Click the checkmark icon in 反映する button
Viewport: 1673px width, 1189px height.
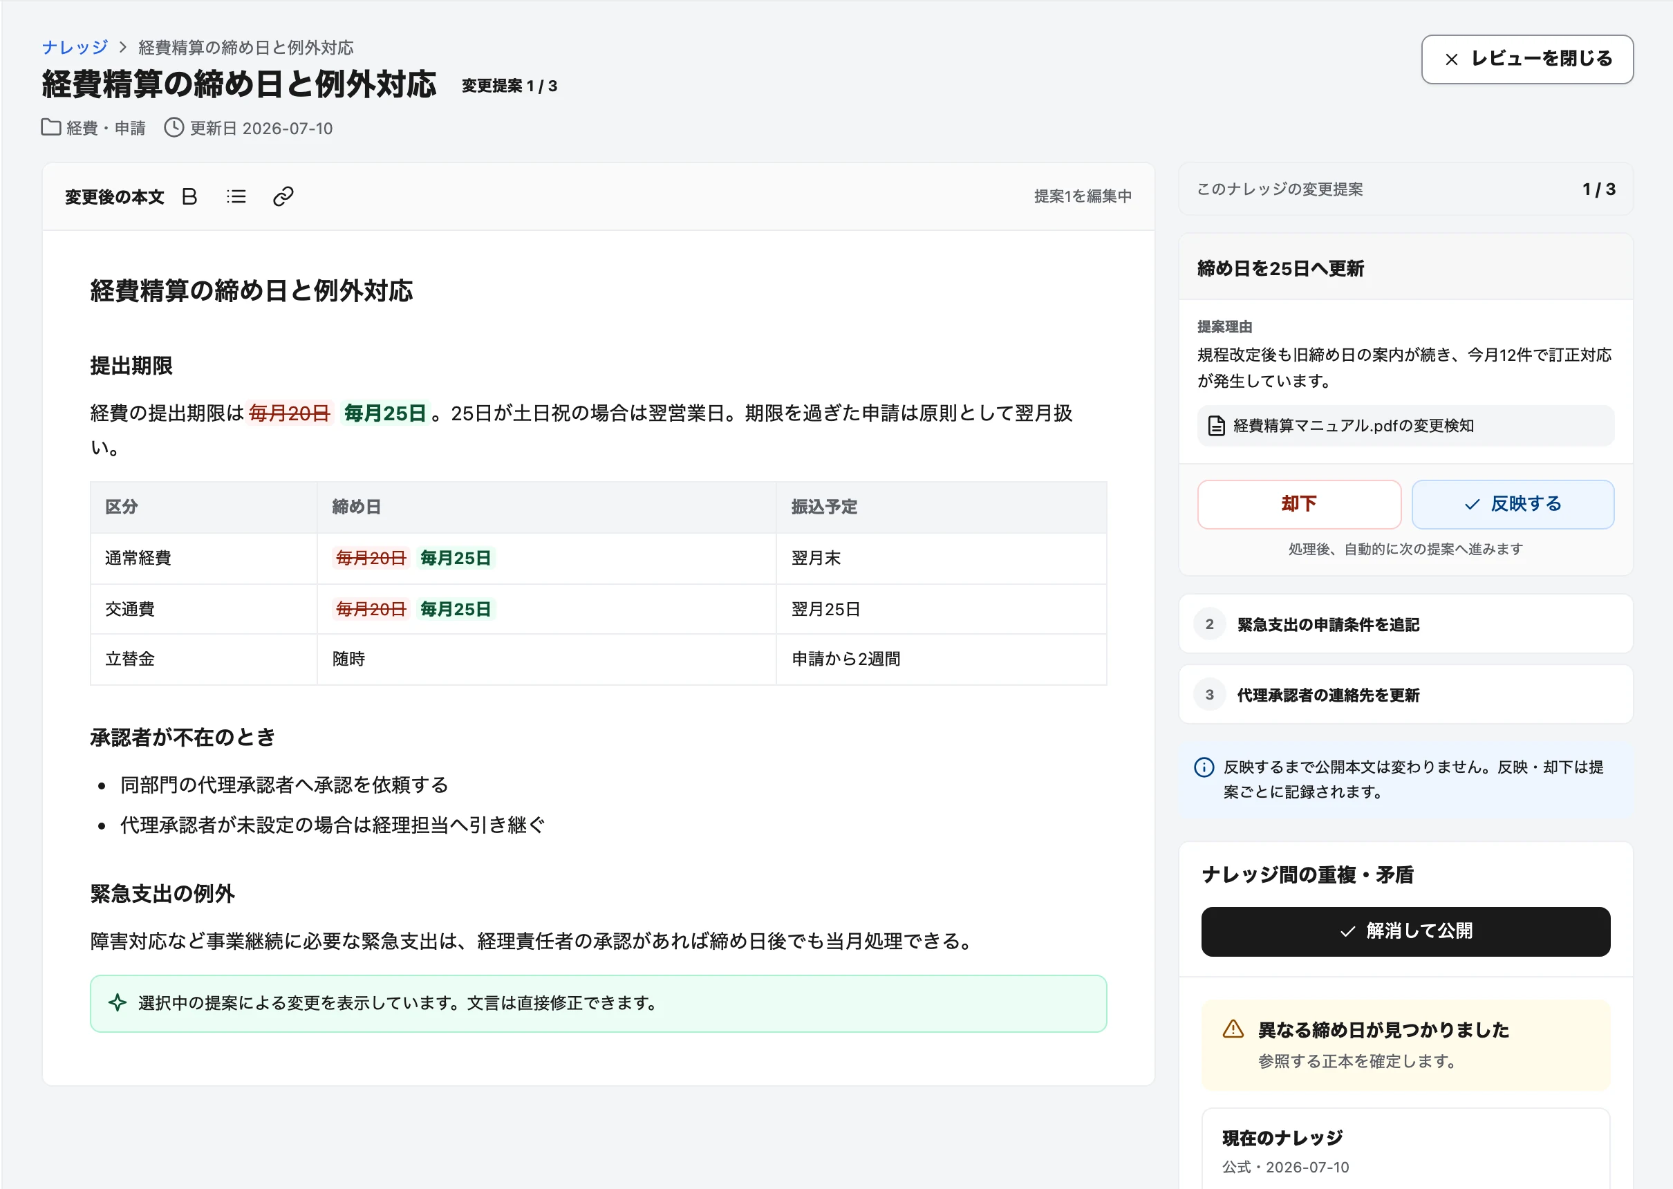coord(1472,505)
